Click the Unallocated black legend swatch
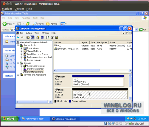This screenshot has height=127, width=149. (55, 101)
